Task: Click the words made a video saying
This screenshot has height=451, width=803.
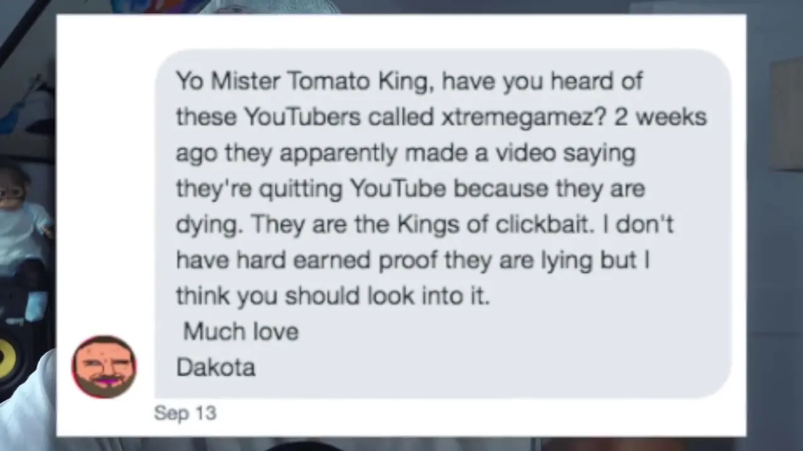Action: (x=520, y=153)
